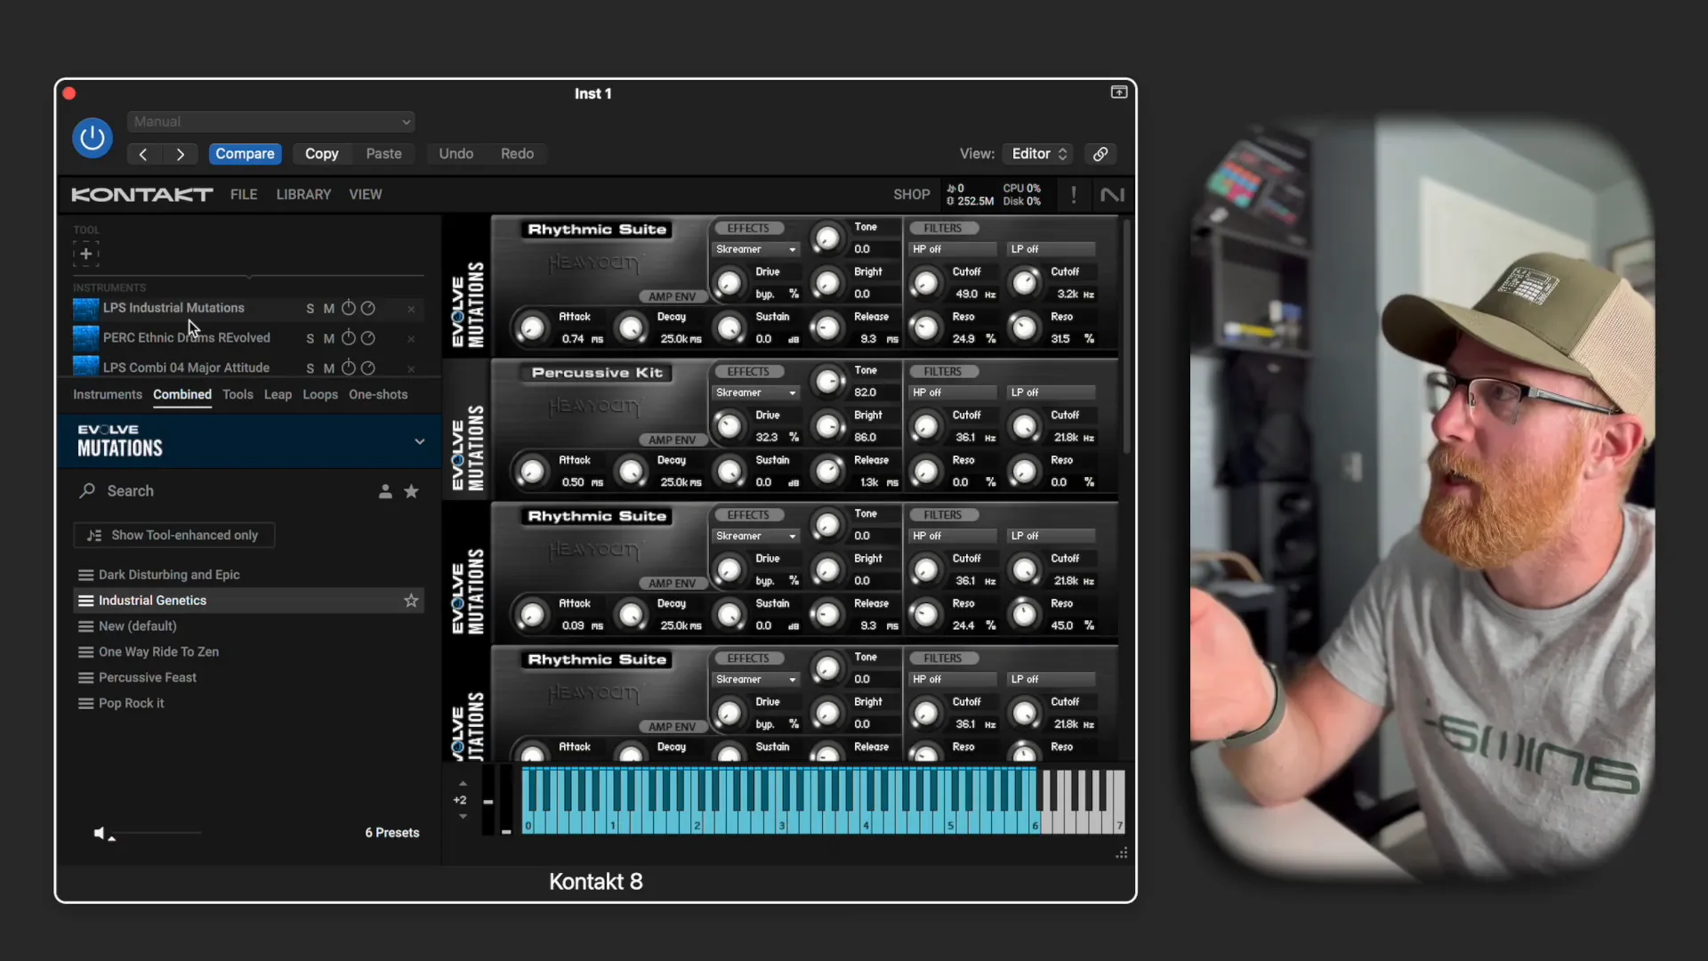Click the LPS Combi 04 Major Attitude thumbnail
The width and height of the screenshot is (1708, 961).
85,366
